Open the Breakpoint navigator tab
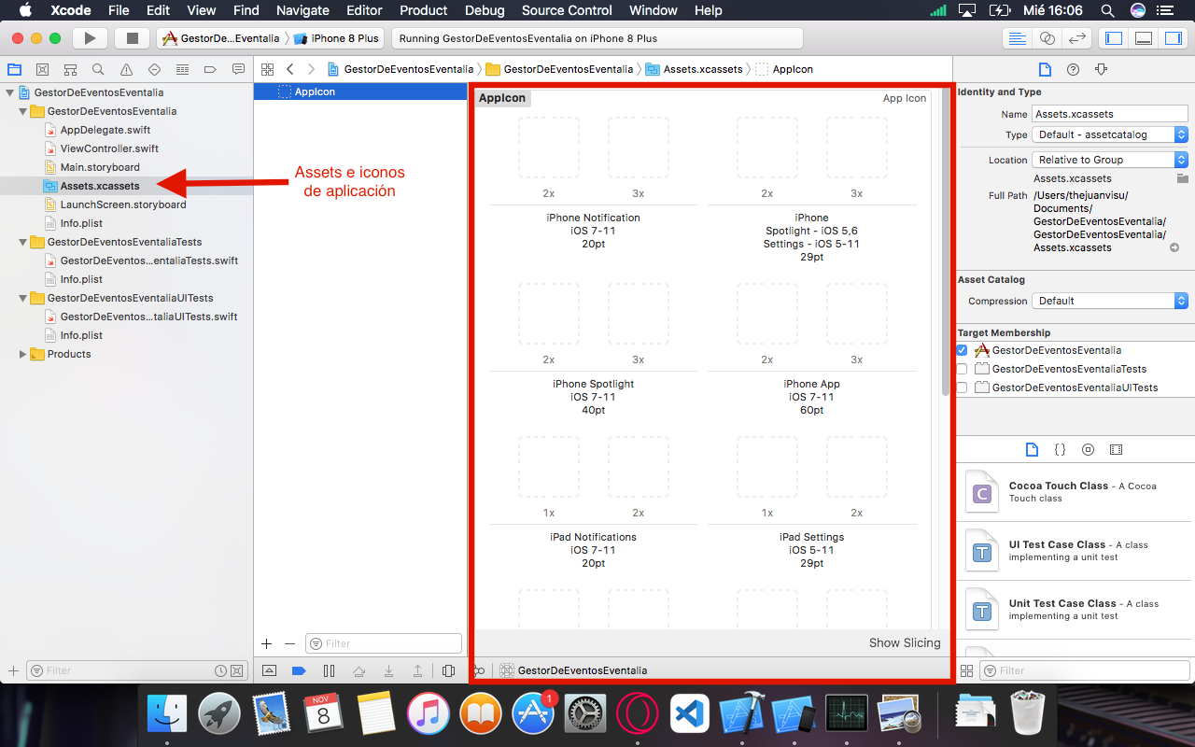1195x747 pixels. coord(210,70)
